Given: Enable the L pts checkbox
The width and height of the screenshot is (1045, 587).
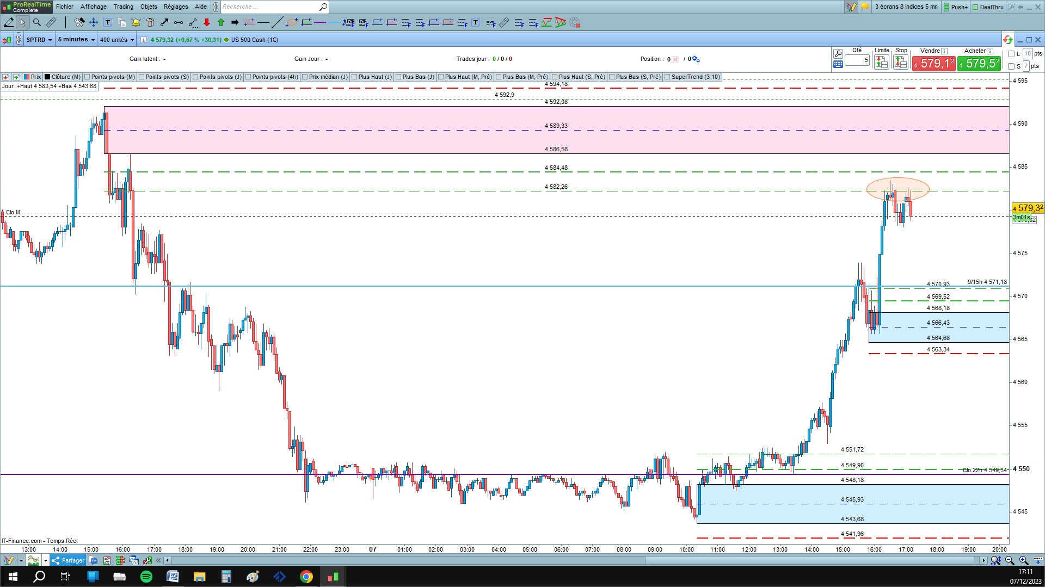Looking at the screenshot, I should click(1011, 54).
